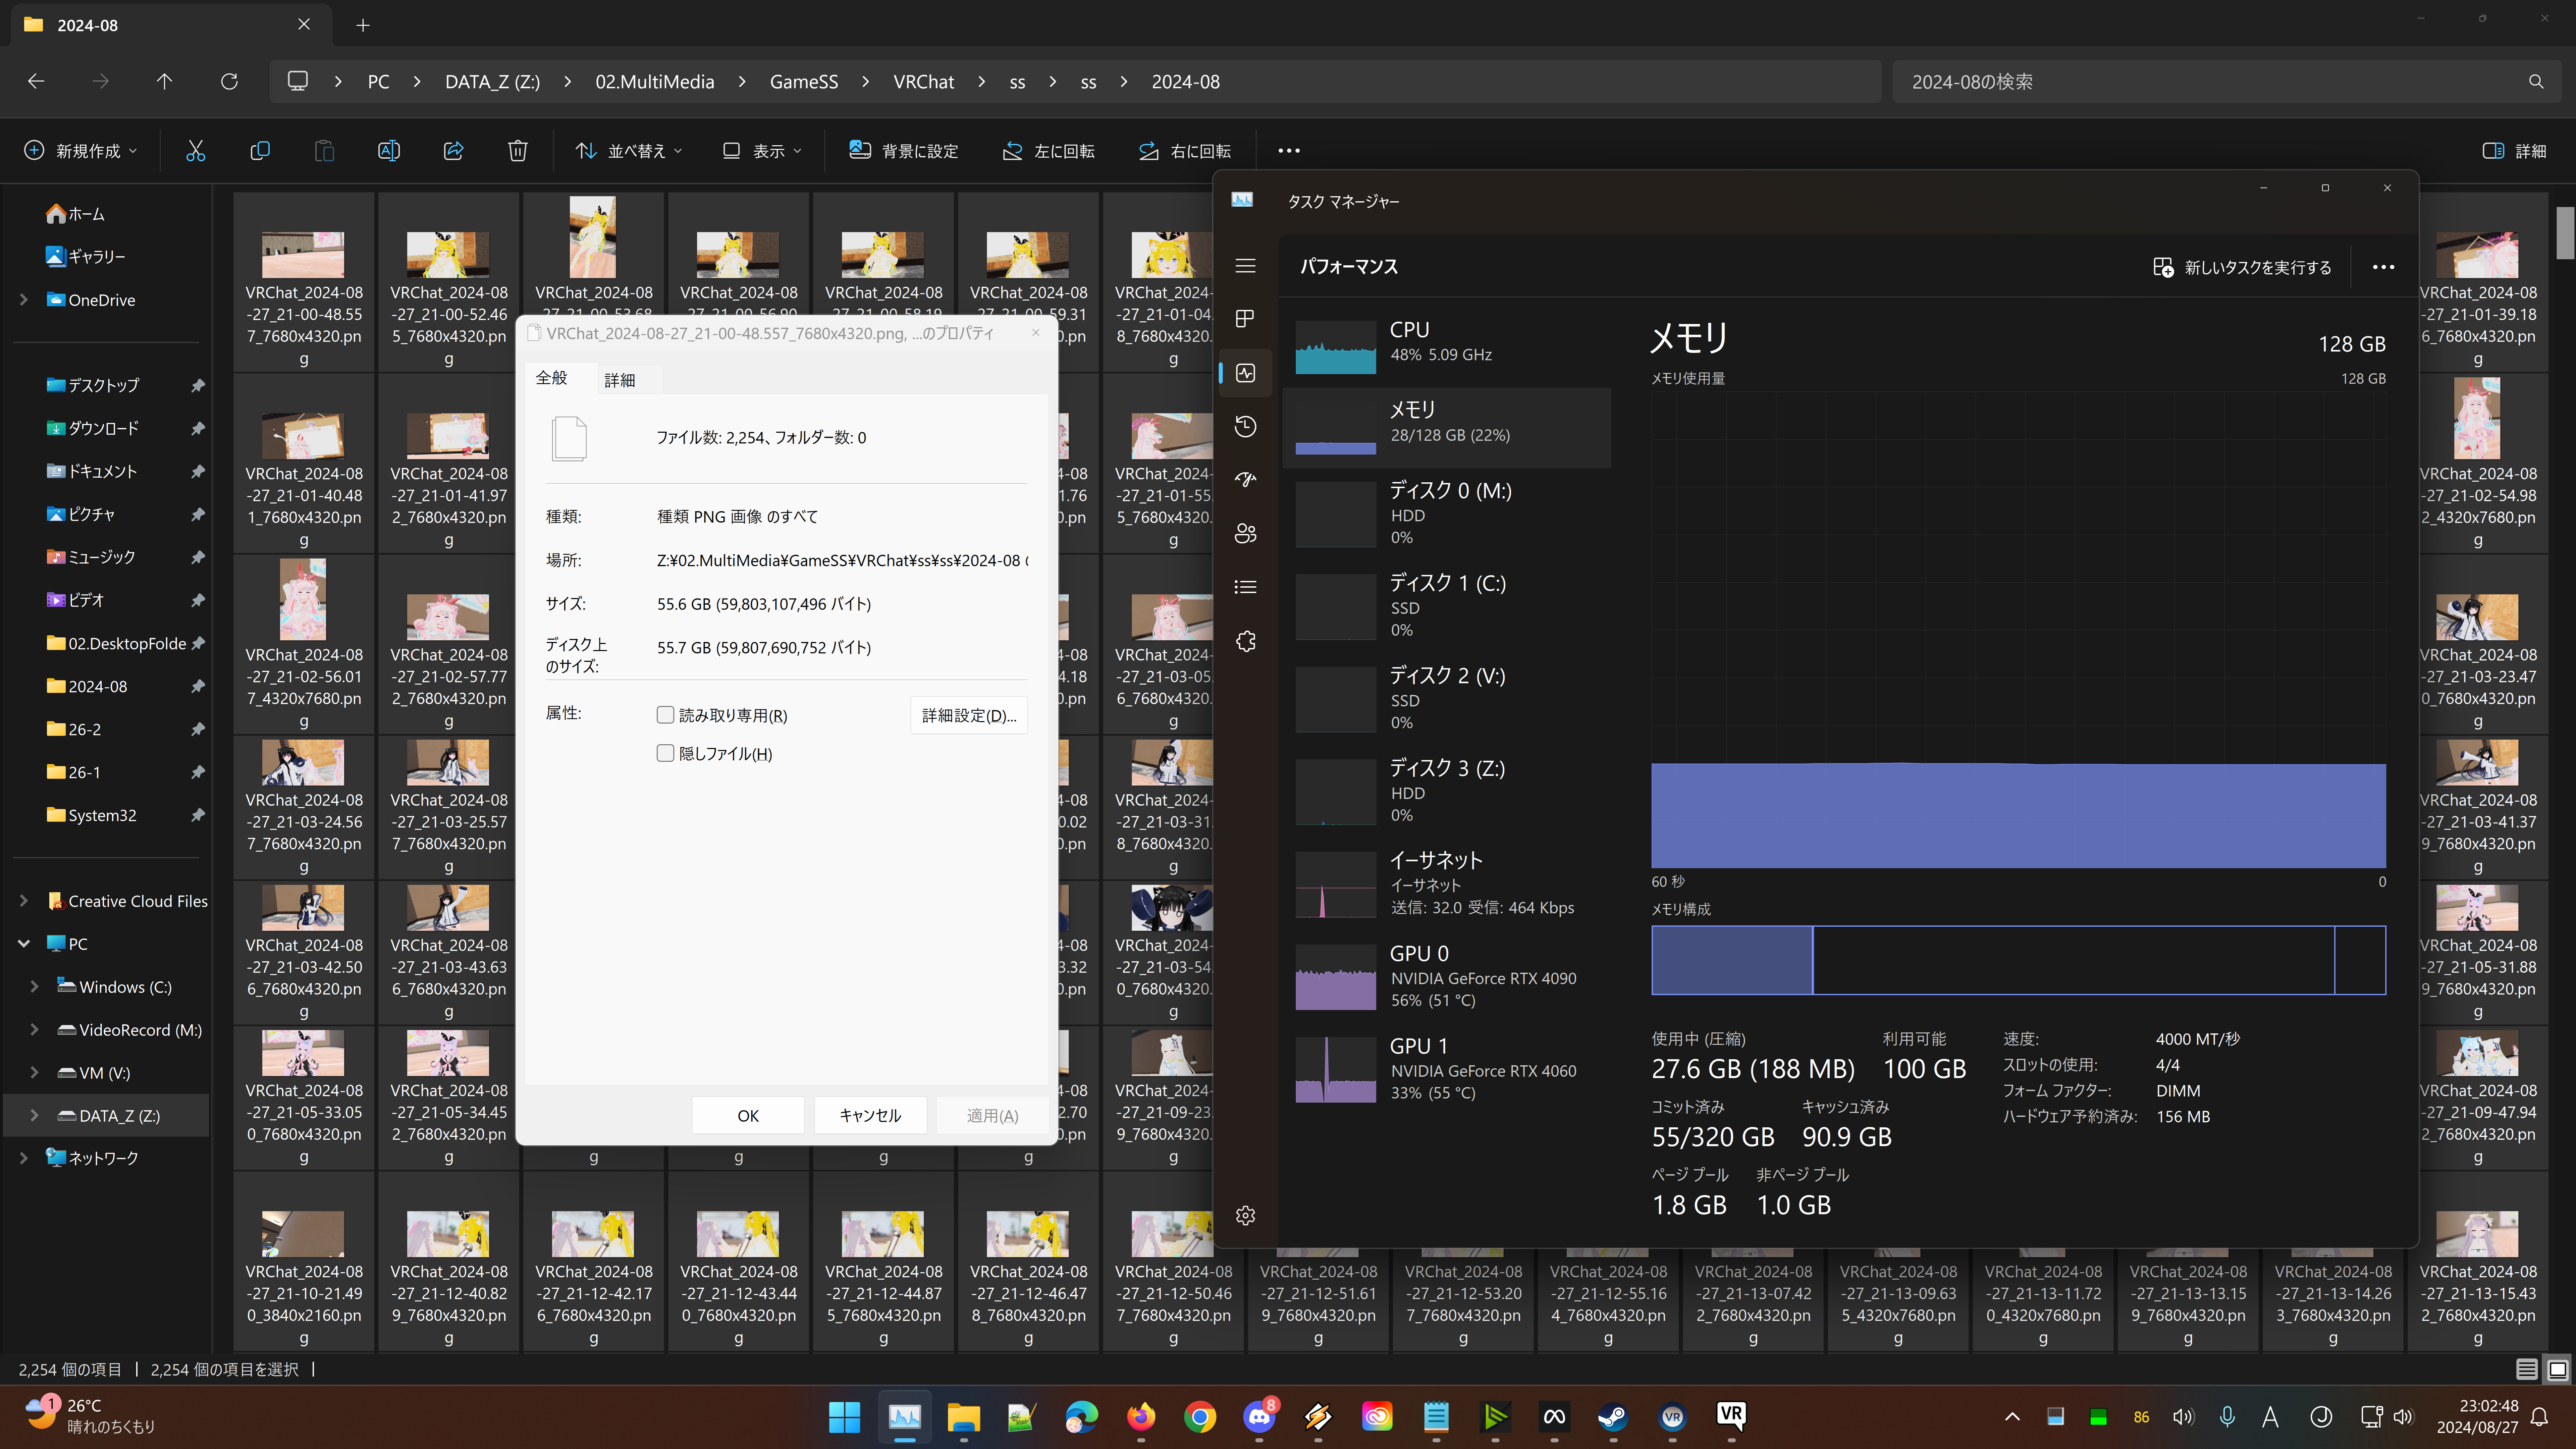Click the memory composition bar in Task Manager

pos(2018,960)
